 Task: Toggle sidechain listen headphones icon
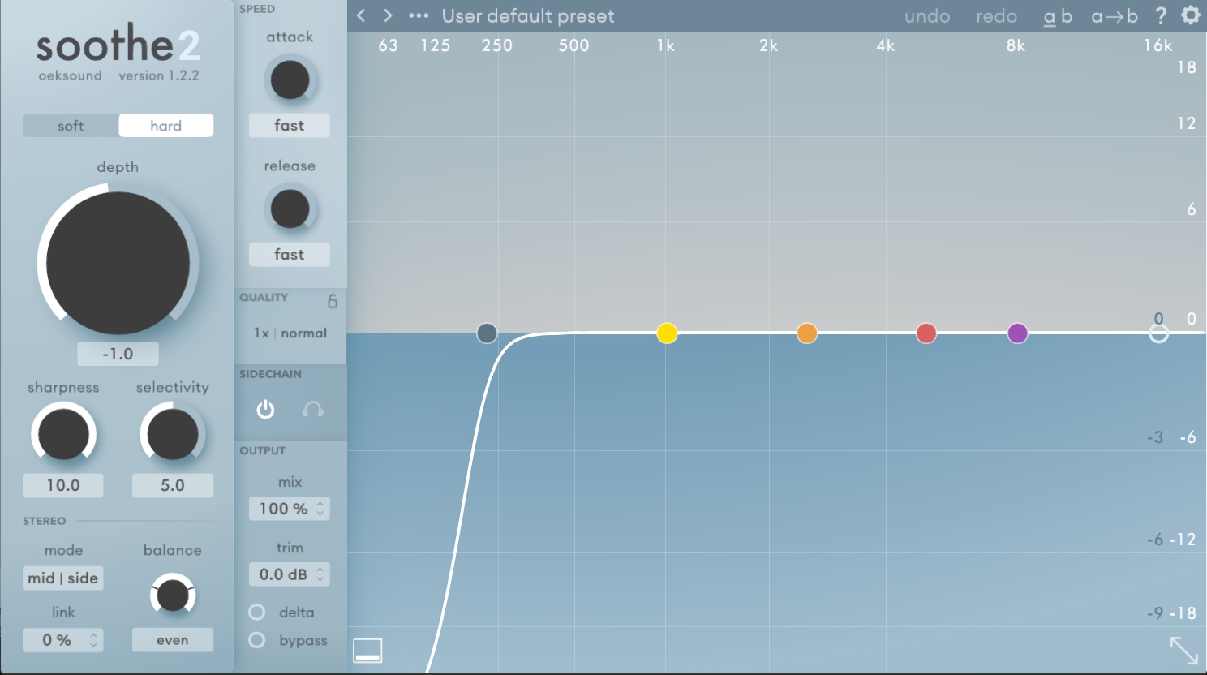pos(312,410)
